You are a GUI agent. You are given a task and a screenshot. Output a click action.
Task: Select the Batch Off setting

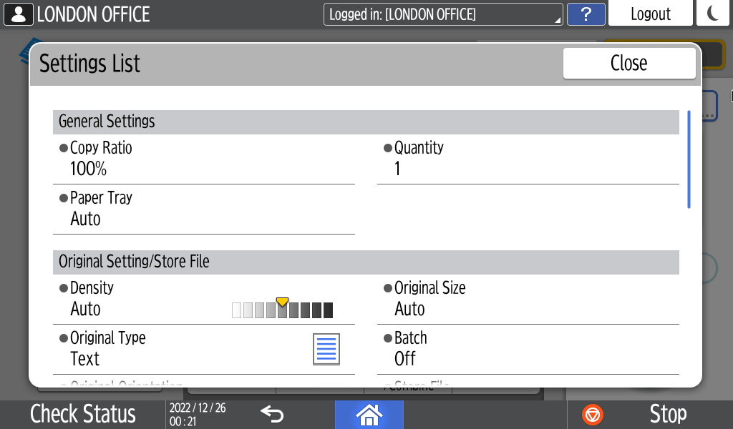[528, 349]
